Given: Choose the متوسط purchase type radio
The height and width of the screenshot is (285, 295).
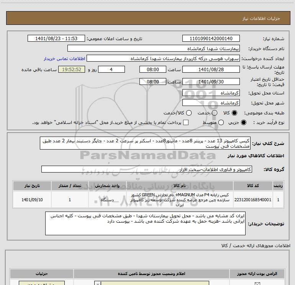Looking at the screenshot, I should tap(221, 122).
